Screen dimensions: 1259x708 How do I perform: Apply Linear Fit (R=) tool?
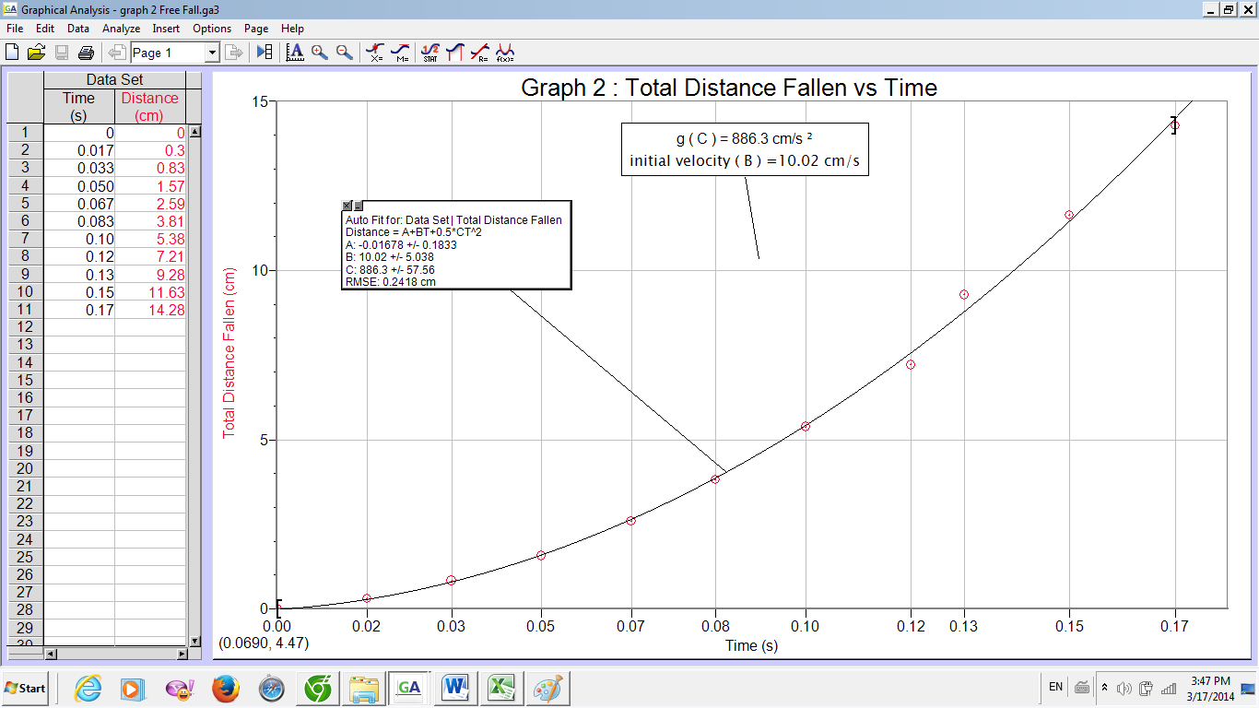click(480, 53)
